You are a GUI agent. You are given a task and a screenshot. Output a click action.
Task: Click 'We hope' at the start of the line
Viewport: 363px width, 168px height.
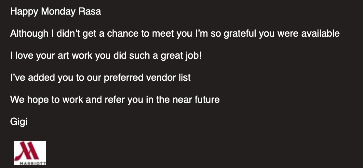coord(29,100)
